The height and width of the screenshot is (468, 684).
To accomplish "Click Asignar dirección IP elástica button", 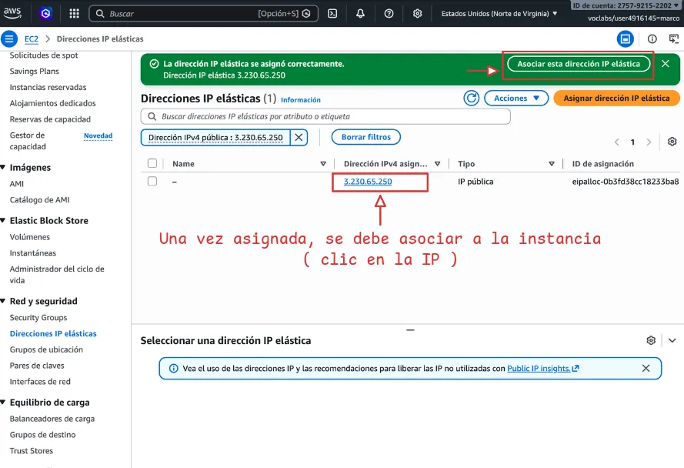I will click(616, 99).
